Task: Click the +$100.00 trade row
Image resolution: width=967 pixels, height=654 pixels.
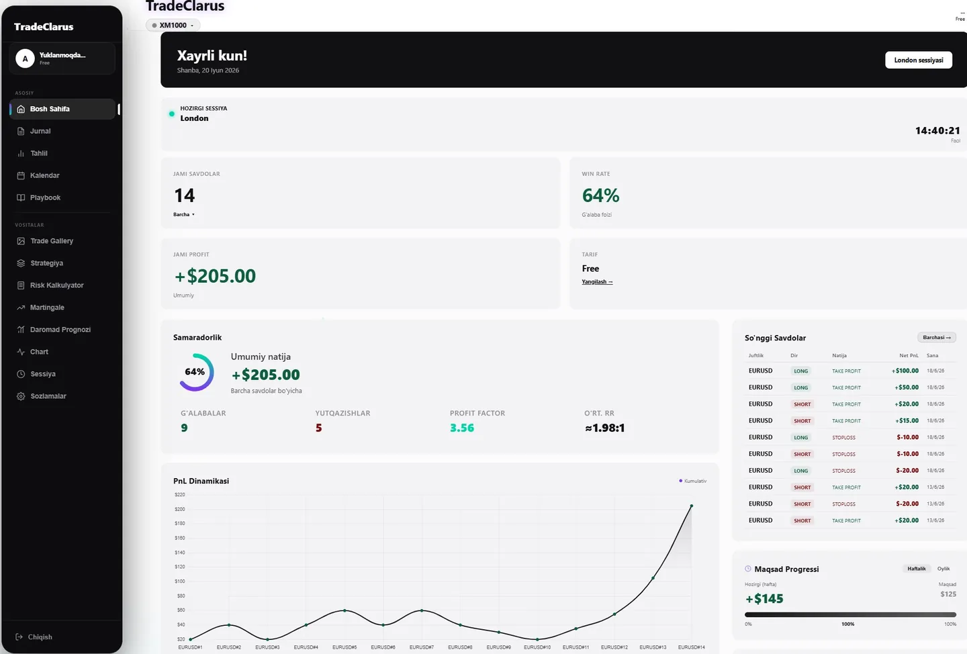Action: click(849, 371)
